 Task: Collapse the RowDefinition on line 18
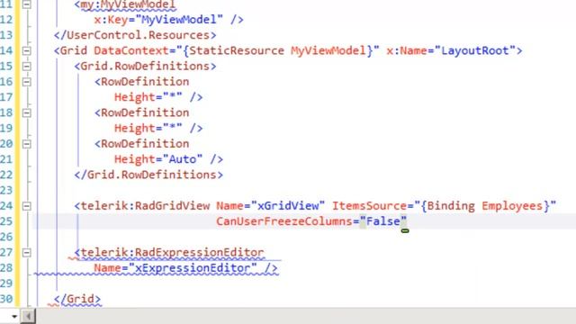(27, 112)
